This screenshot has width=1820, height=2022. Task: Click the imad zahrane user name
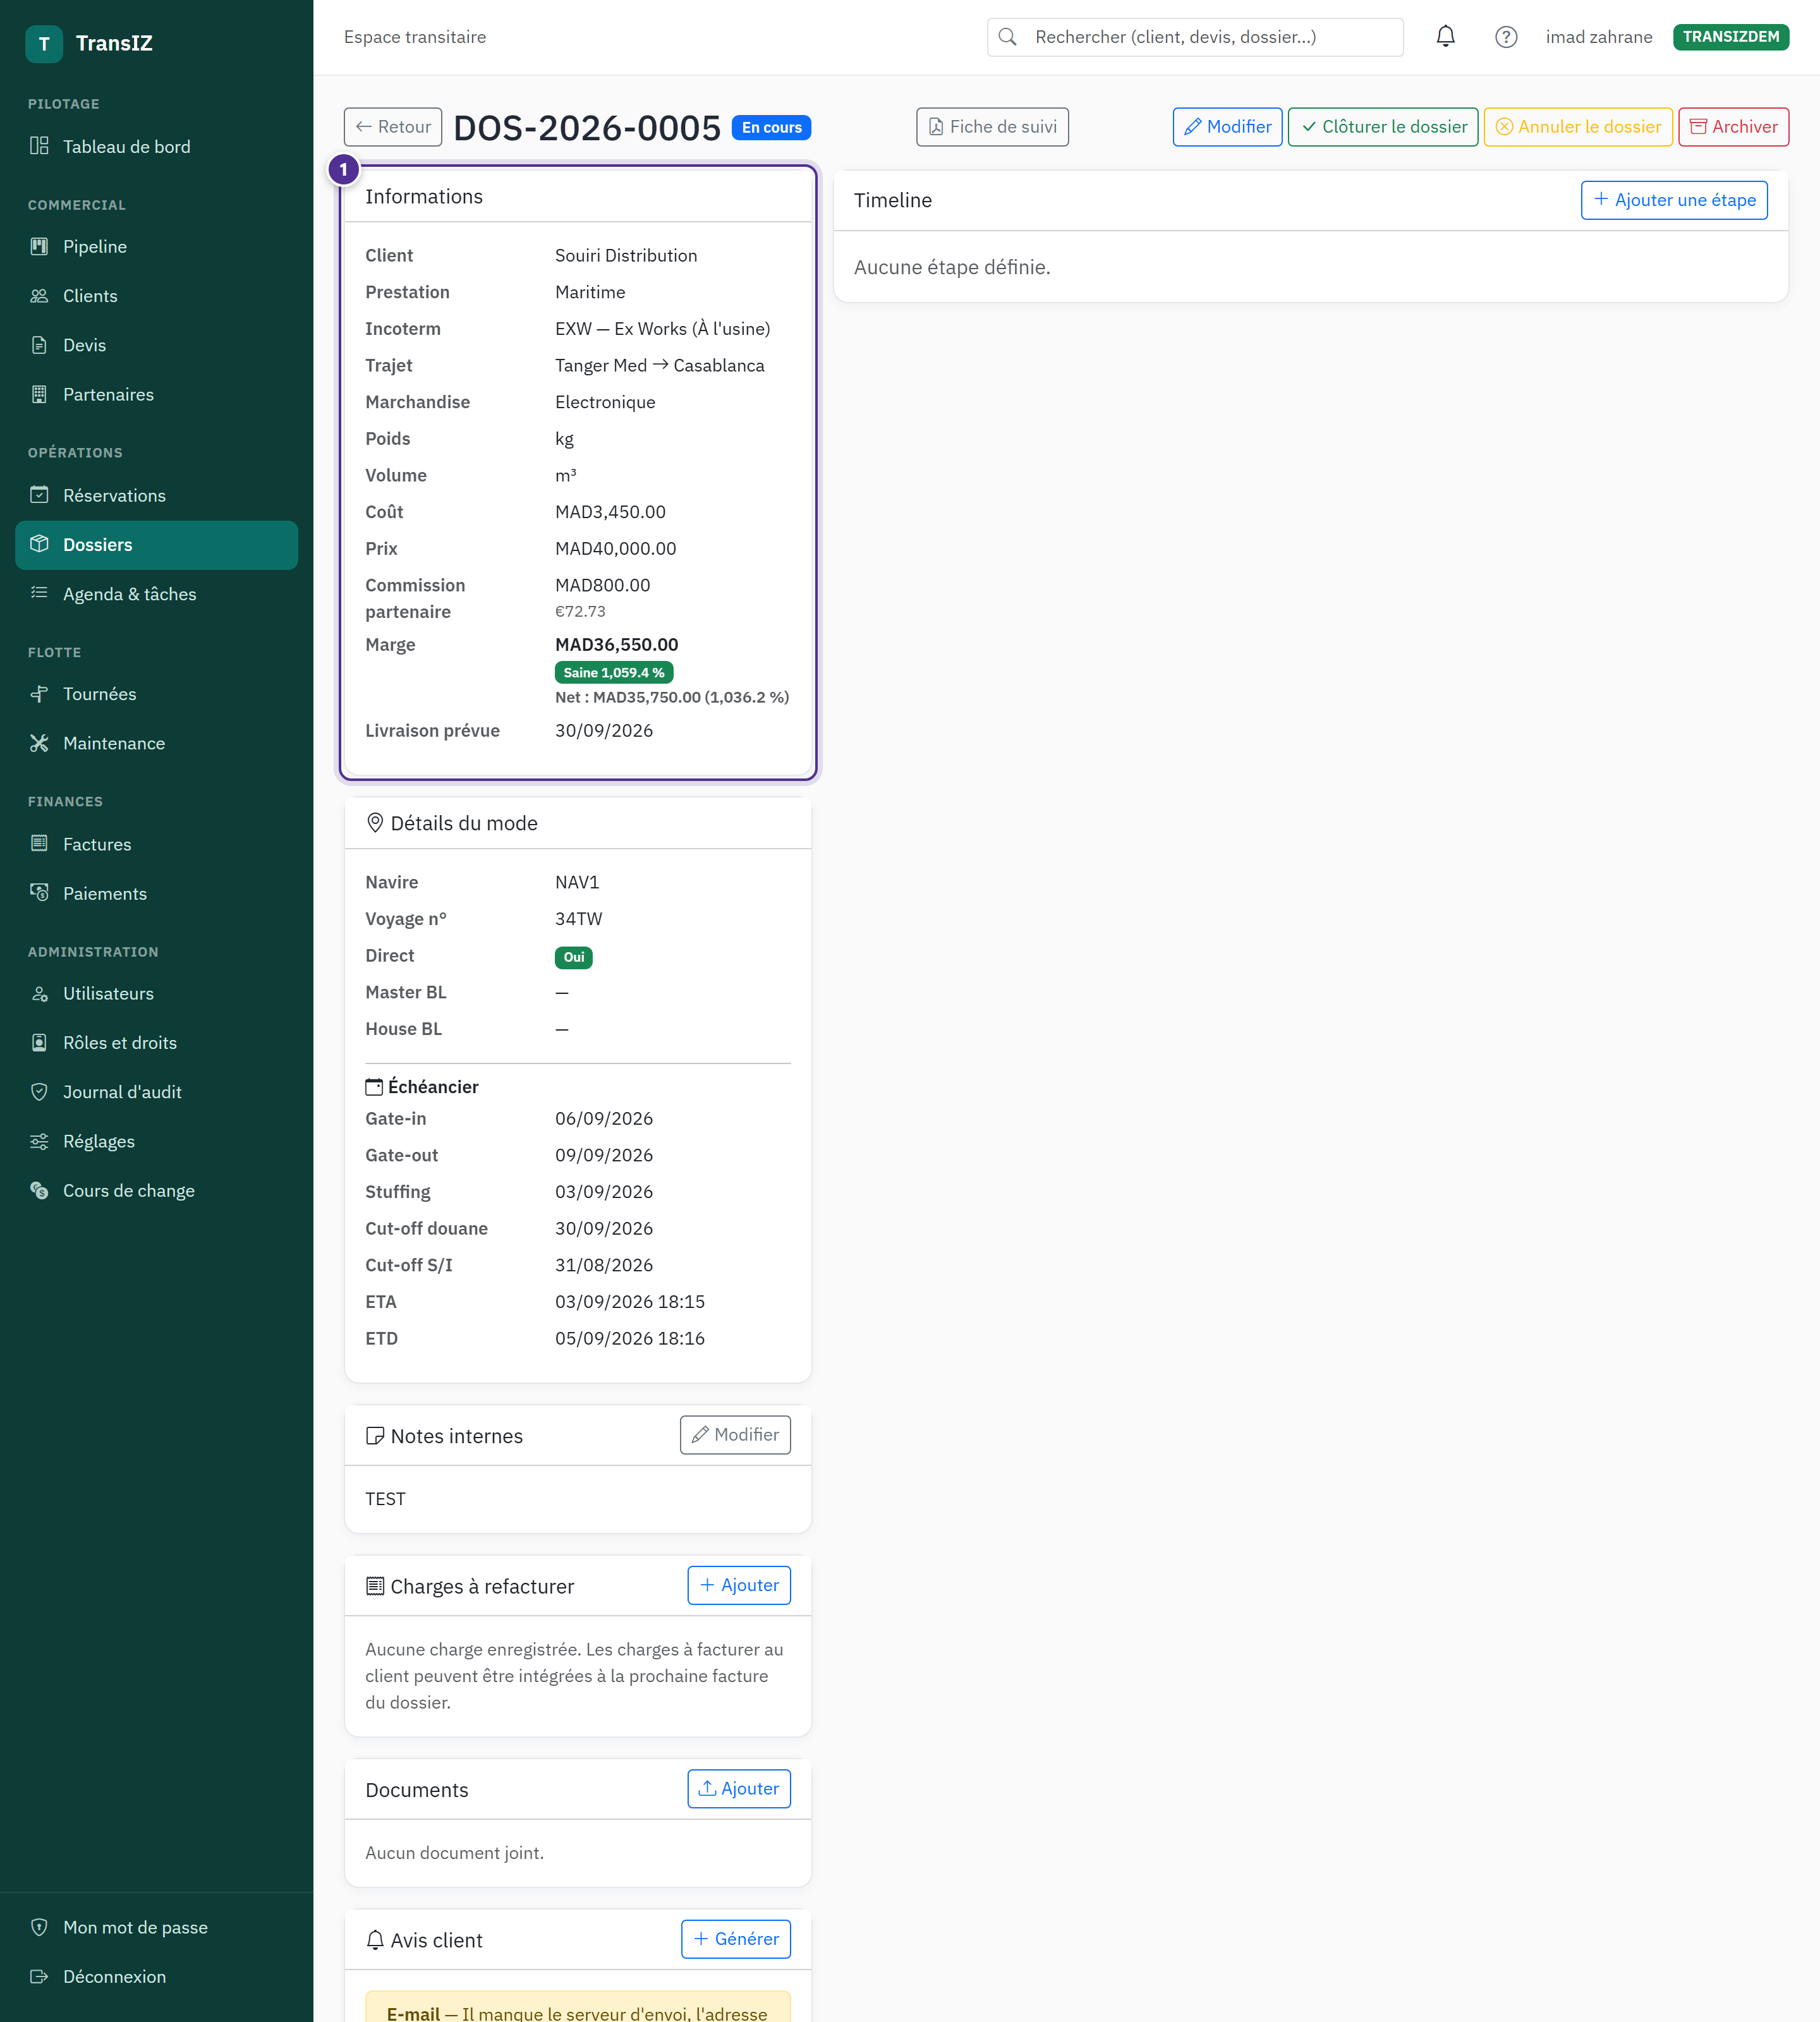[x=1599, y=37]
